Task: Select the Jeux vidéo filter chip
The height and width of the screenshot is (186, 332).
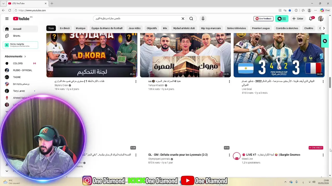Action: (x=134, y=28)
